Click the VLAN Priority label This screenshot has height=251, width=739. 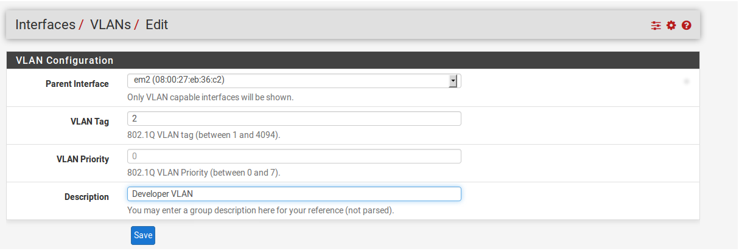tap(83, 159)
